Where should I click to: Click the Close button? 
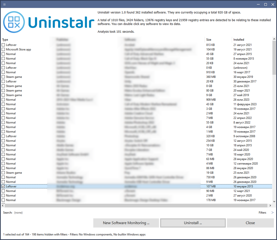pos(250,223)
